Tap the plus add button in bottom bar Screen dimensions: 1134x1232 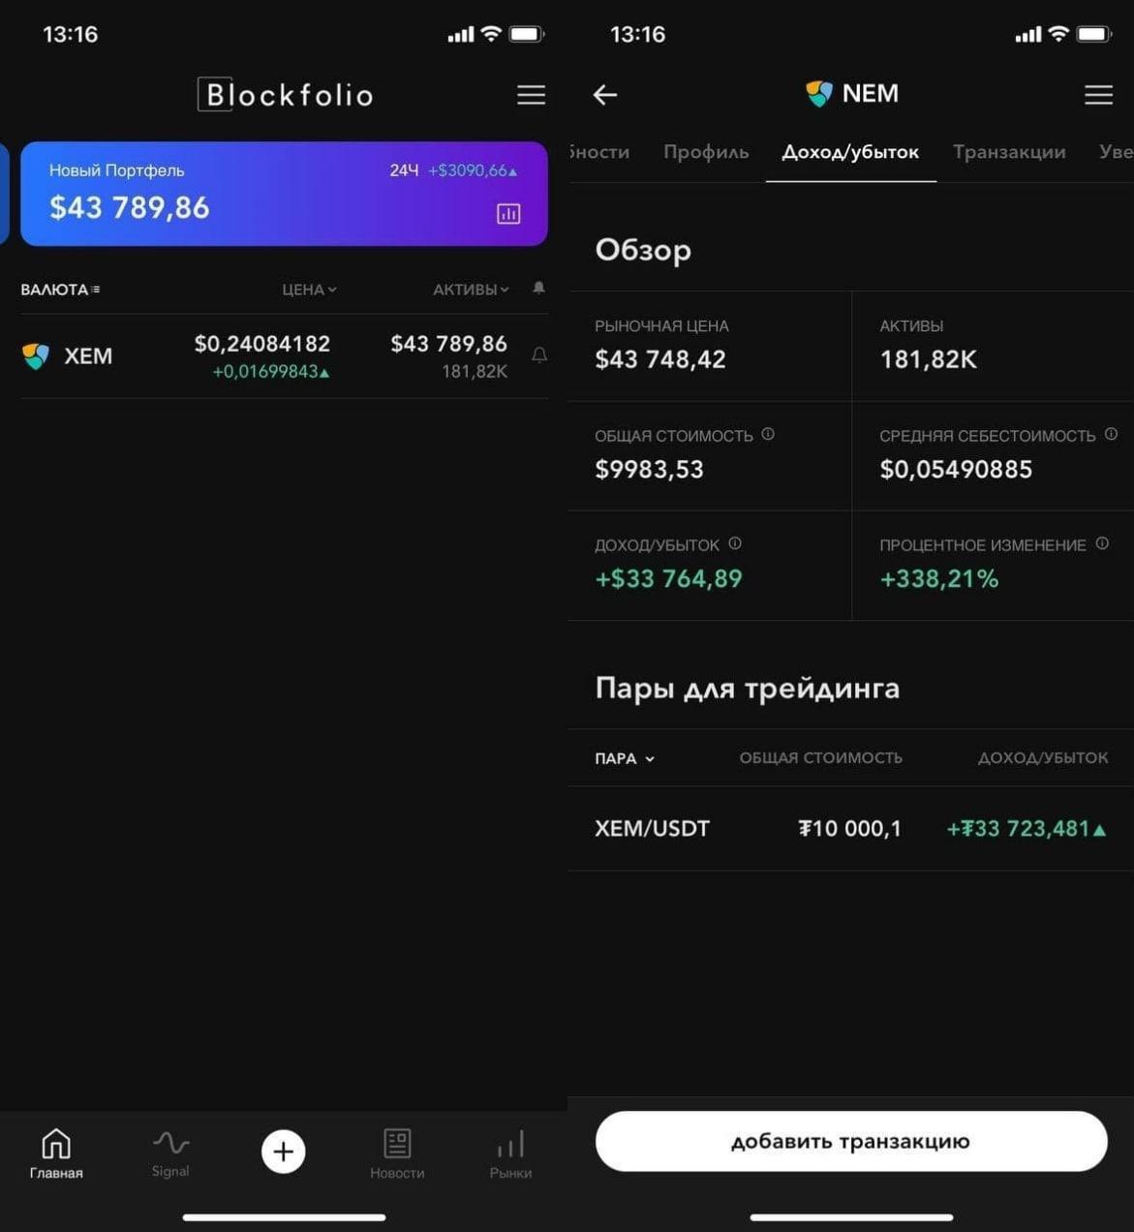[284, 1152]
